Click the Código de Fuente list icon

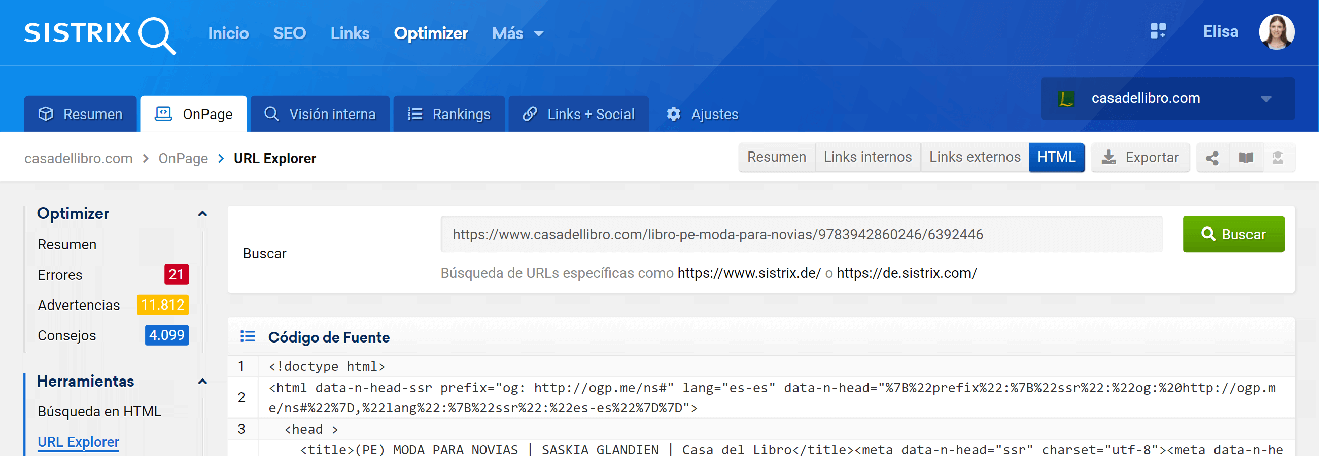pyautogui.click(x=248, y=337)
